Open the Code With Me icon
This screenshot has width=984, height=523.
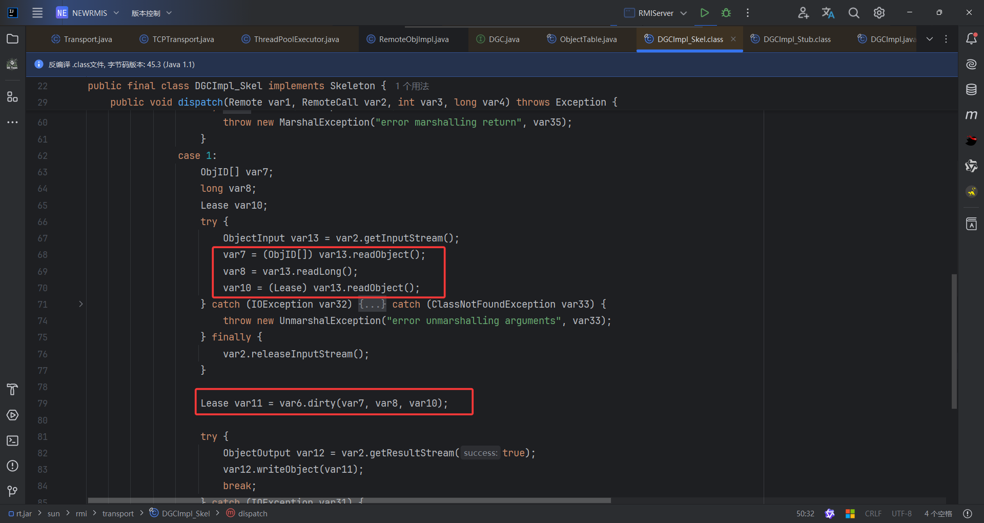803,13
